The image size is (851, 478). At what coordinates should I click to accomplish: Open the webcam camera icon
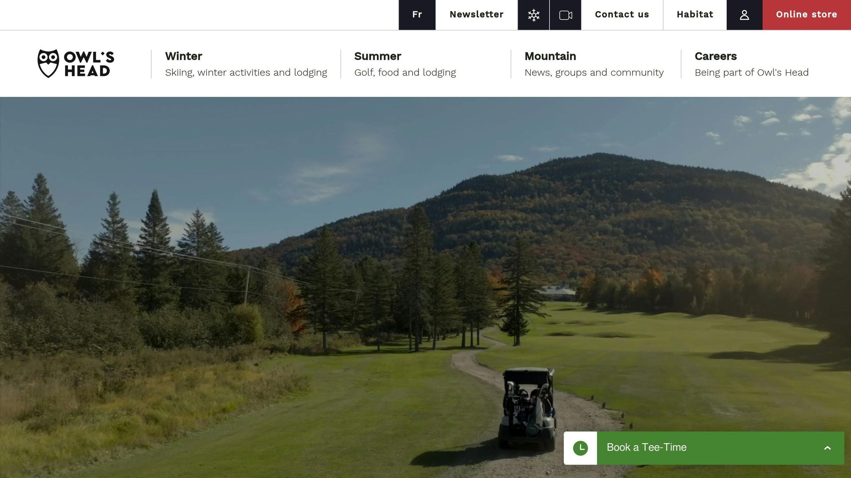tap(566, 15)
